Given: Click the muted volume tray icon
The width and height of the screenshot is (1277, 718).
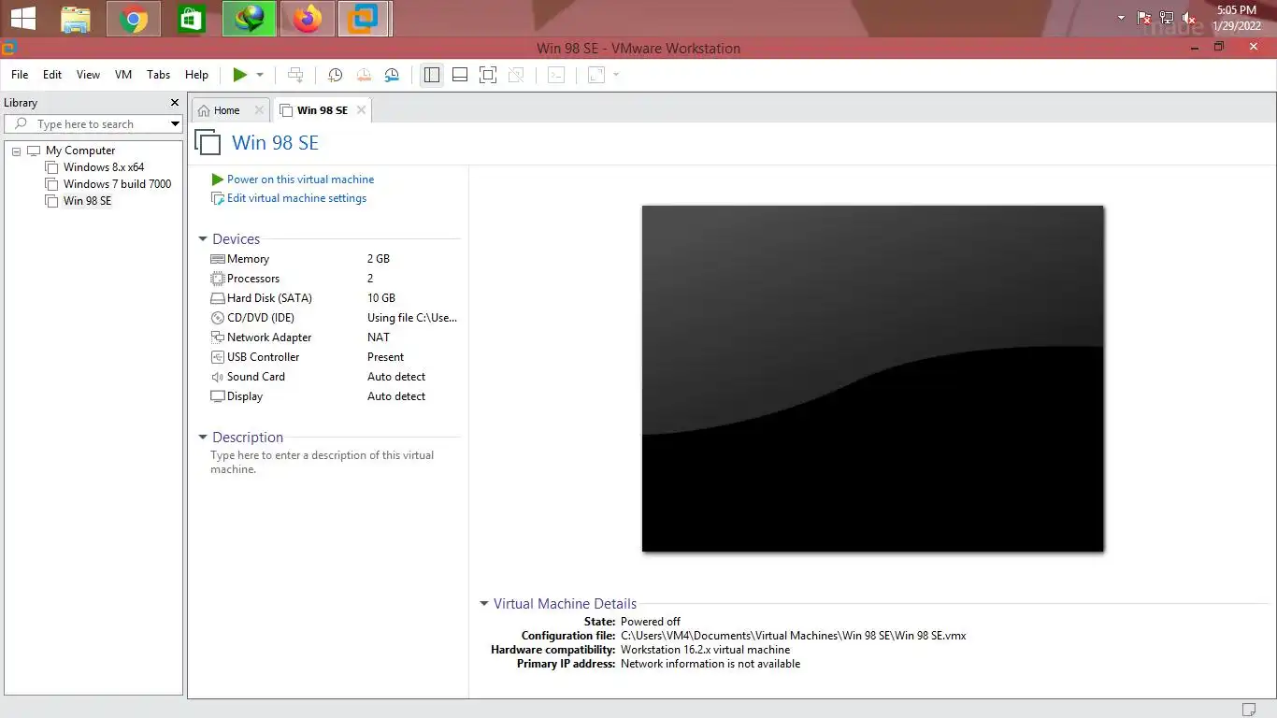Looking at the screenshot, I should [x=1189, y=18].
